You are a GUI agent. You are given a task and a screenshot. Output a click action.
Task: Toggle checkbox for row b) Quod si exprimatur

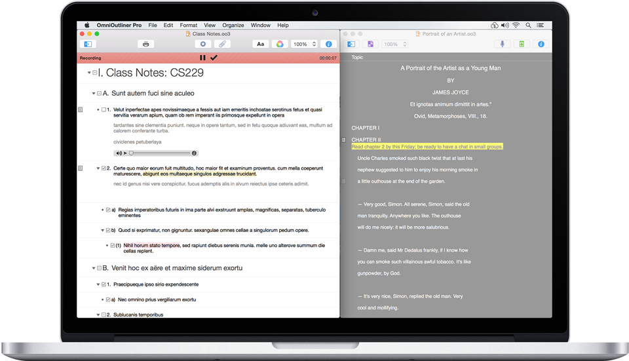[x=108, y=230]
